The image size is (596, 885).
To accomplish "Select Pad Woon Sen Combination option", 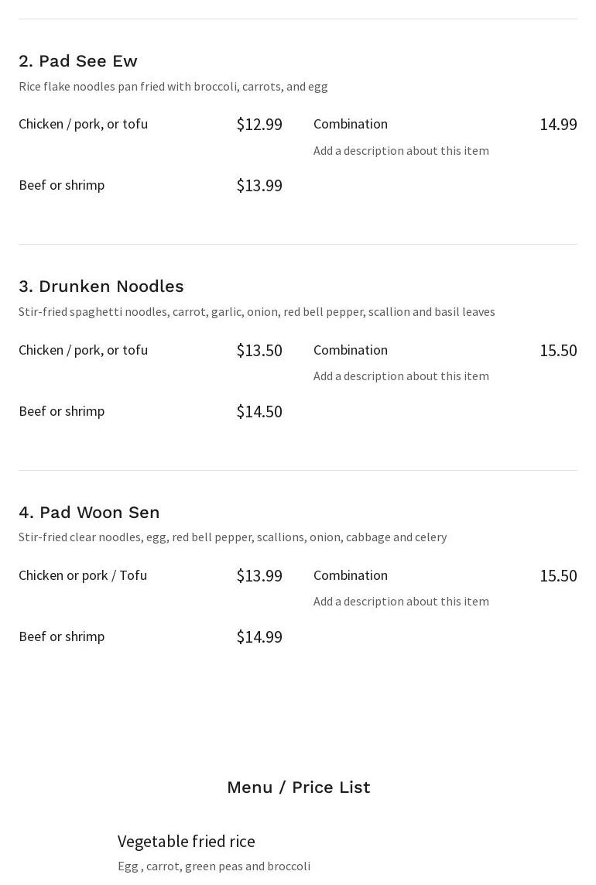I will coord(351,575).
